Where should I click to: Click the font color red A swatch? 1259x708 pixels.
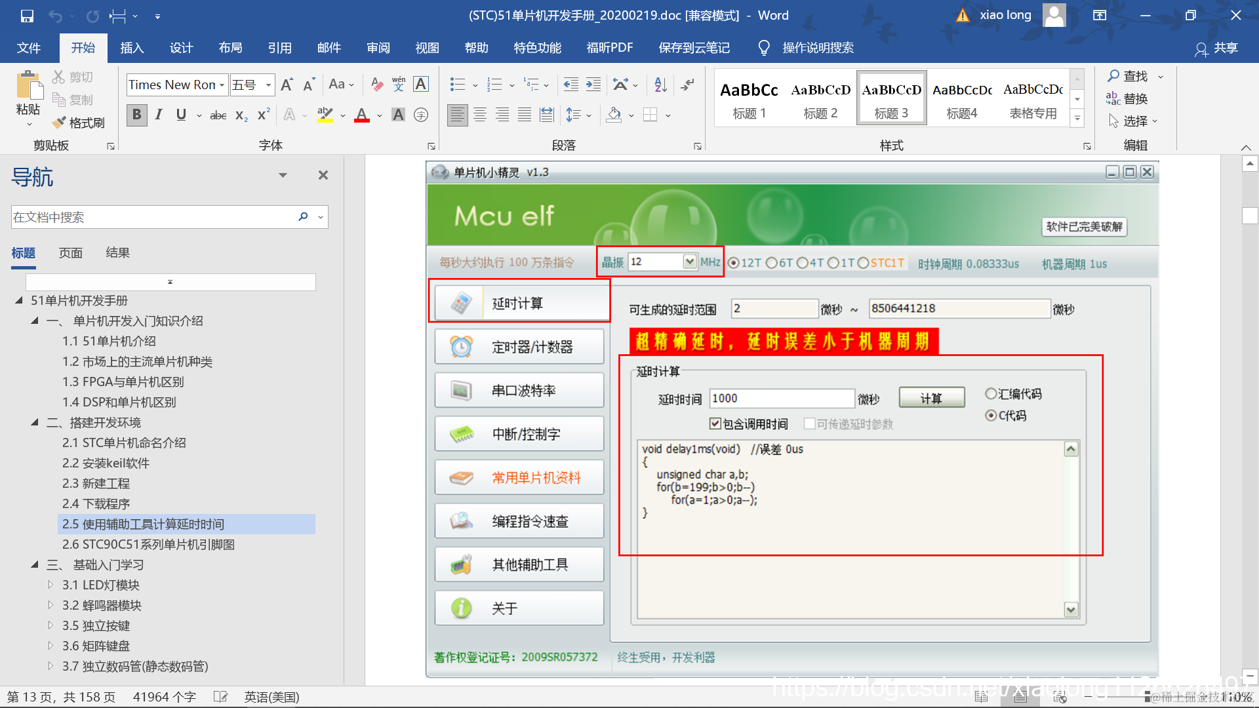tap(362, 115)
